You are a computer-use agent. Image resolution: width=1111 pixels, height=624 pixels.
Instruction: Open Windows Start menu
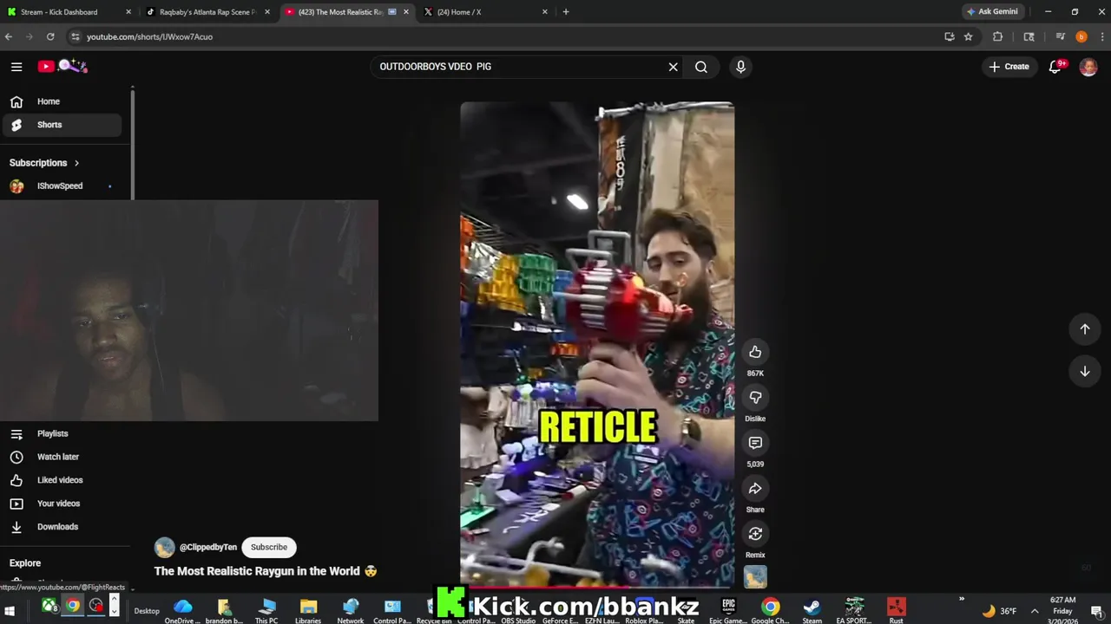pyautogui.click(x=10, y=611)
